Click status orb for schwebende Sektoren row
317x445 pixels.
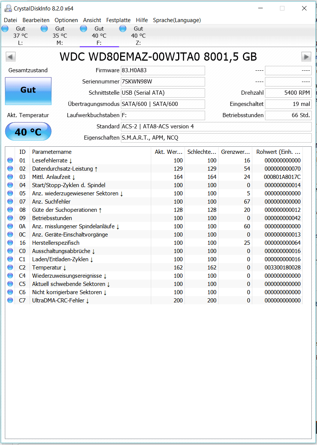10,284
